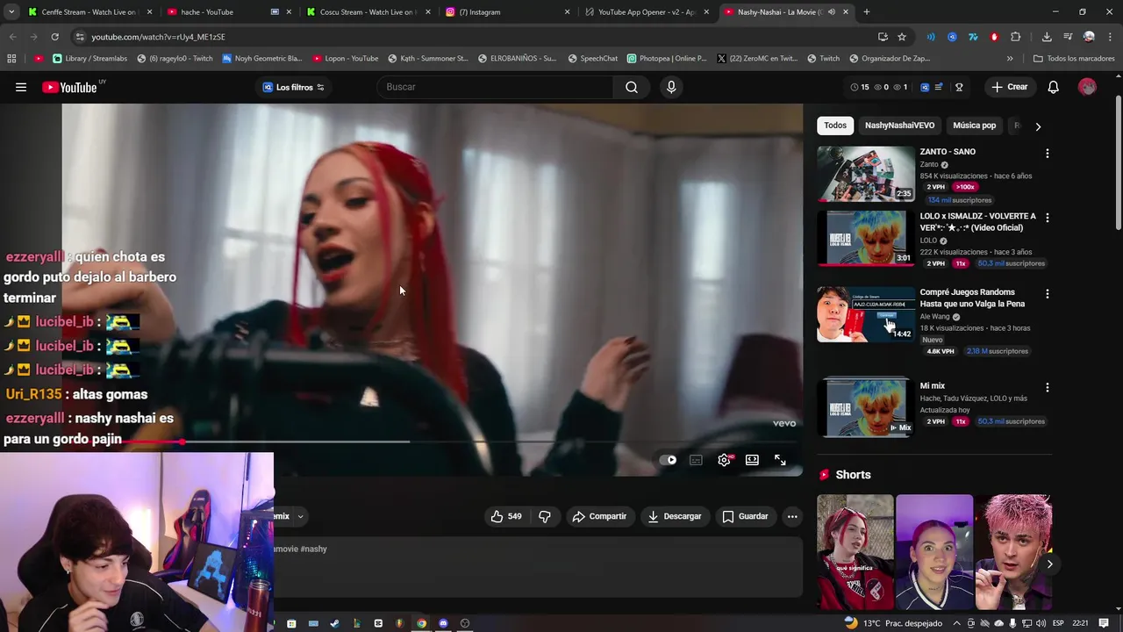Open the Mi mix playlist thumbnail
Screen dimensions: 1123x632
[866, 408]
